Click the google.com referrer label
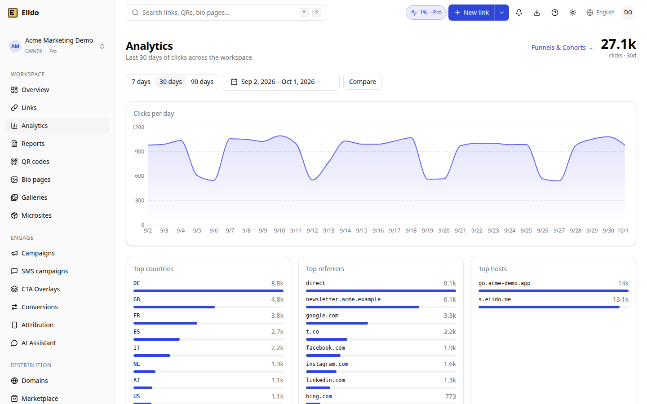 [x=322, y=316]
